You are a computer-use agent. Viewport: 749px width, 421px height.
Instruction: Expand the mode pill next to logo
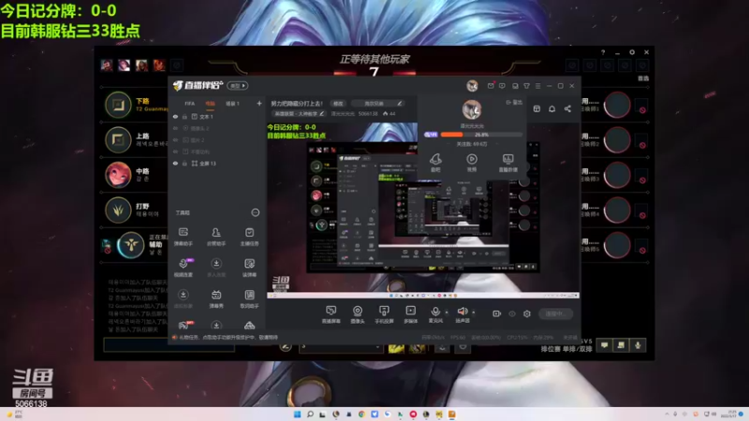[238, 85]
